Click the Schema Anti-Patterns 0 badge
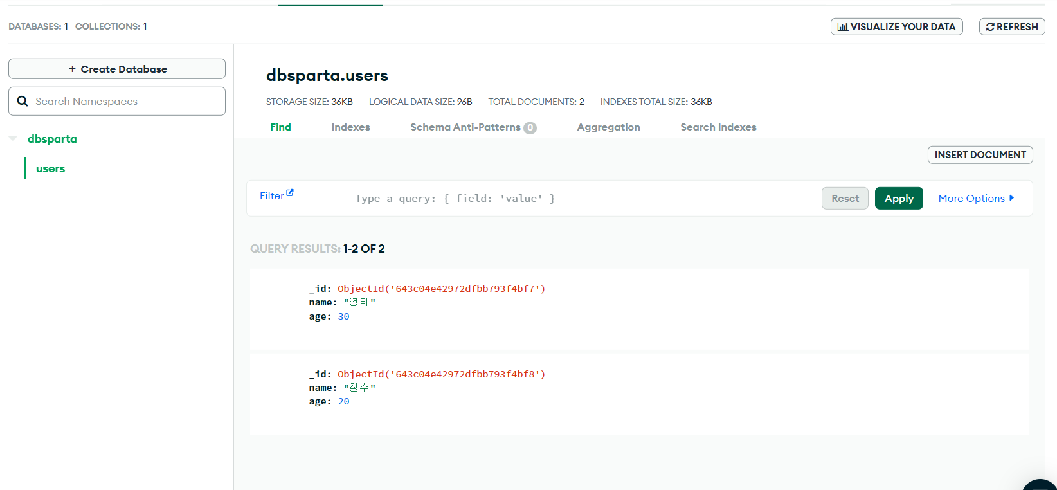 [530, 127]
